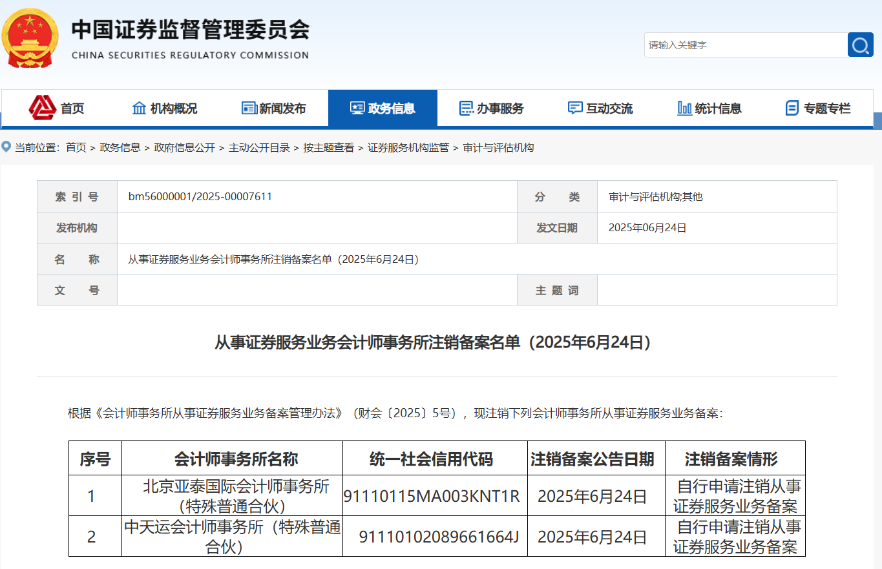Click the 按主题查看 breadcrumb link

[x=329, y=147]
